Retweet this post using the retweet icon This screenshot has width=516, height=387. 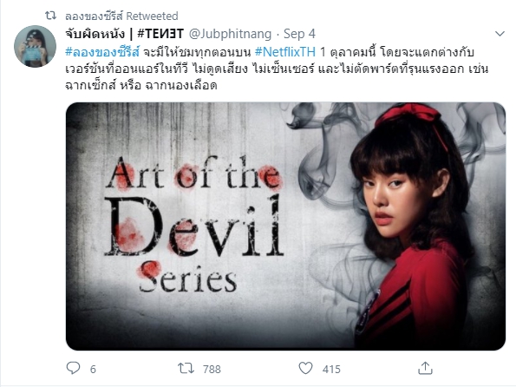(186, 368)
